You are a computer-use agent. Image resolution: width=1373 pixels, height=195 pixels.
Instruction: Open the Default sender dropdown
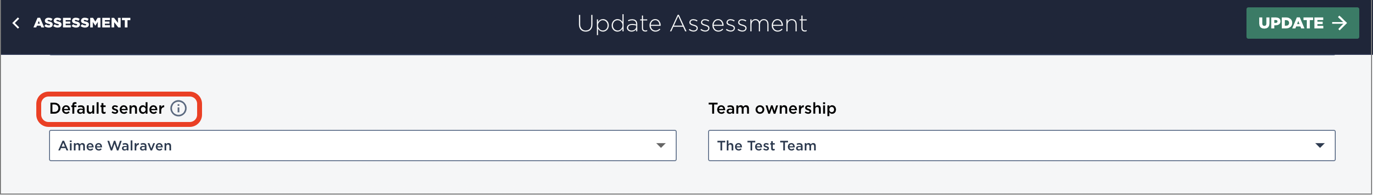362,146
